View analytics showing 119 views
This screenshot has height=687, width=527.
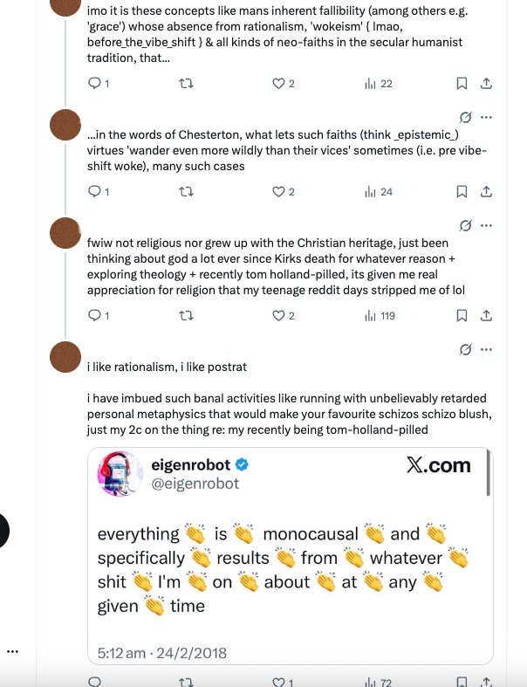tap(379, 315)
